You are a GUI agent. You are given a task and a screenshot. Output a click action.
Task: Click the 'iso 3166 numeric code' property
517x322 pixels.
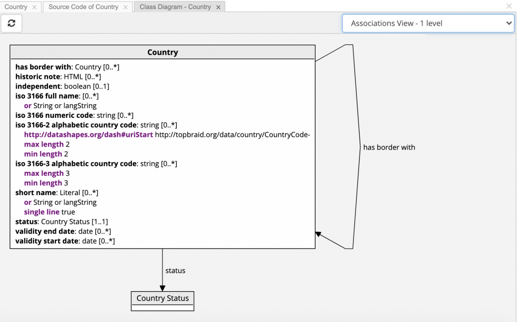74,115
